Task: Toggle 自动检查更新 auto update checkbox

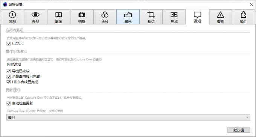Action: tap(9, 103)
